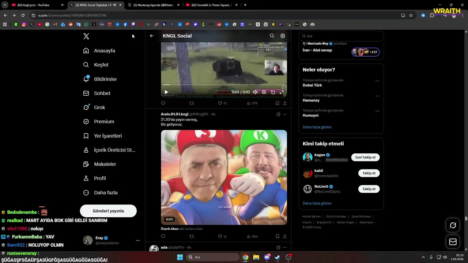Search within KNGL Social community
468x263 pixels.
click(x=272, y=36)
